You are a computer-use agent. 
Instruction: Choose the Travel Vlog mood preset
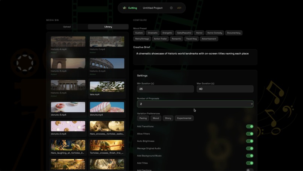click(x=191, y=39)
